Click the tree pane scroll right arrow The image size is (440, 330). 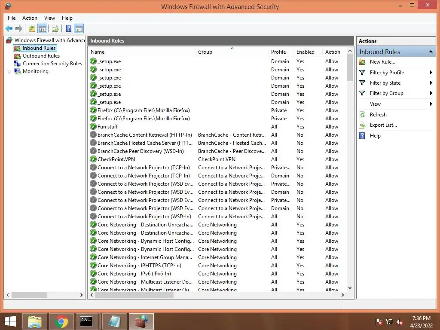click(x=81, y=295)
